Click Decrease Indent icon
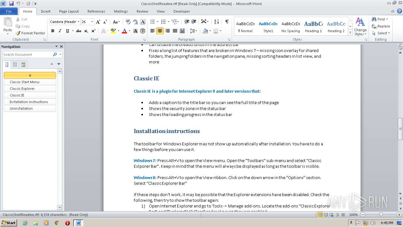Viewport: 403px width, 227px height. click(187, 22)
